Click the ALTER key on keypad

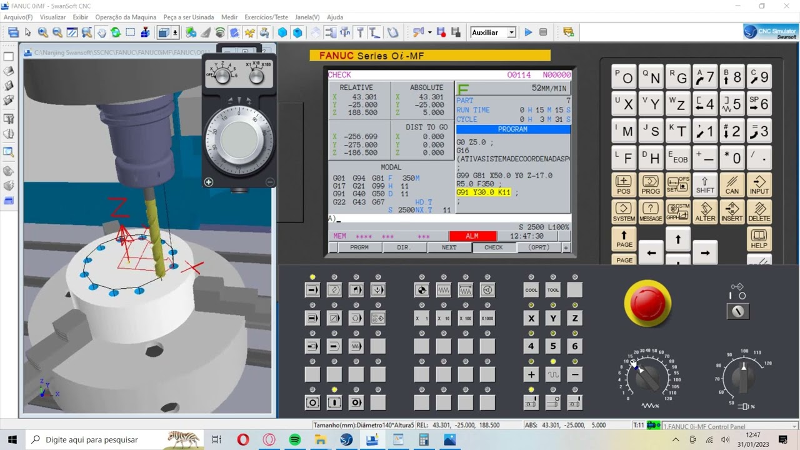(x=705, y=212)
